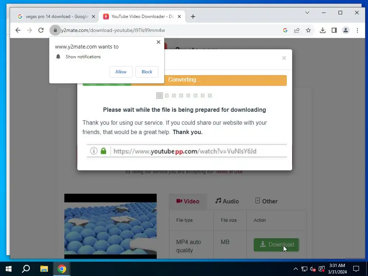Open the Windows notification center

click(356, 269)
